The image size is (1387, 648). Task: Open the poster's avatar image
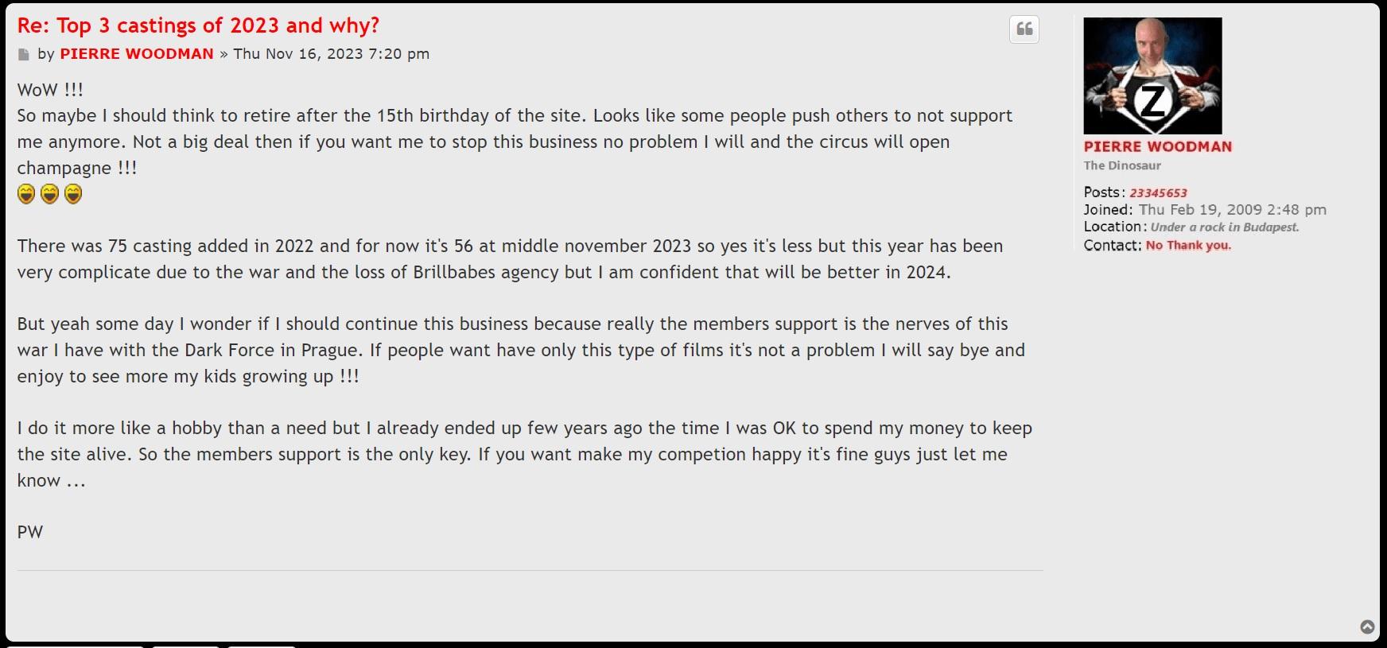point(1152,76)
